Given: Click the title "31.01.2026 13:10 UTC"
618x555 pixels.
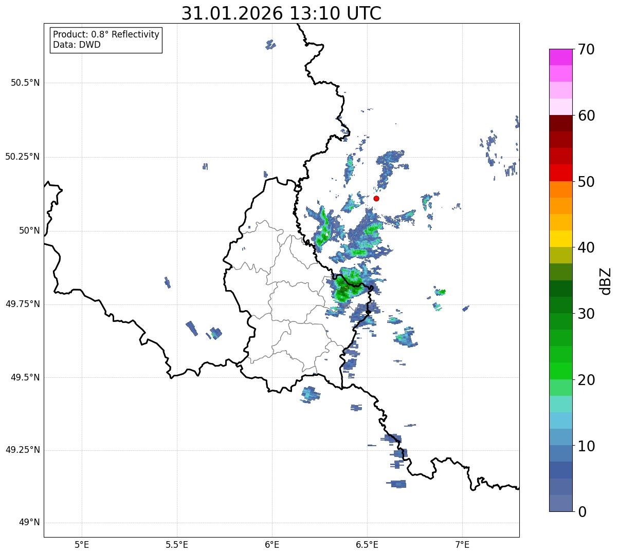Looking at the screenshot, I should [281, 13].
